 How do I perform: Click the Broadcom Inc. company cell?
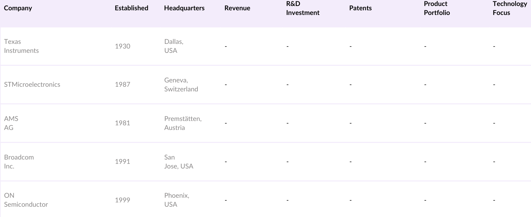tap(19, 162)
